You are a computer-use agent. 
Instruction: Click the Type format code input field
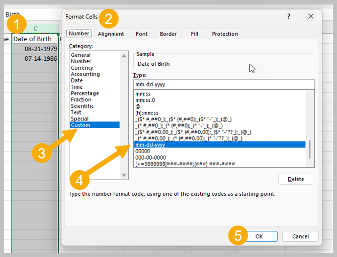(x=224, y=84)
